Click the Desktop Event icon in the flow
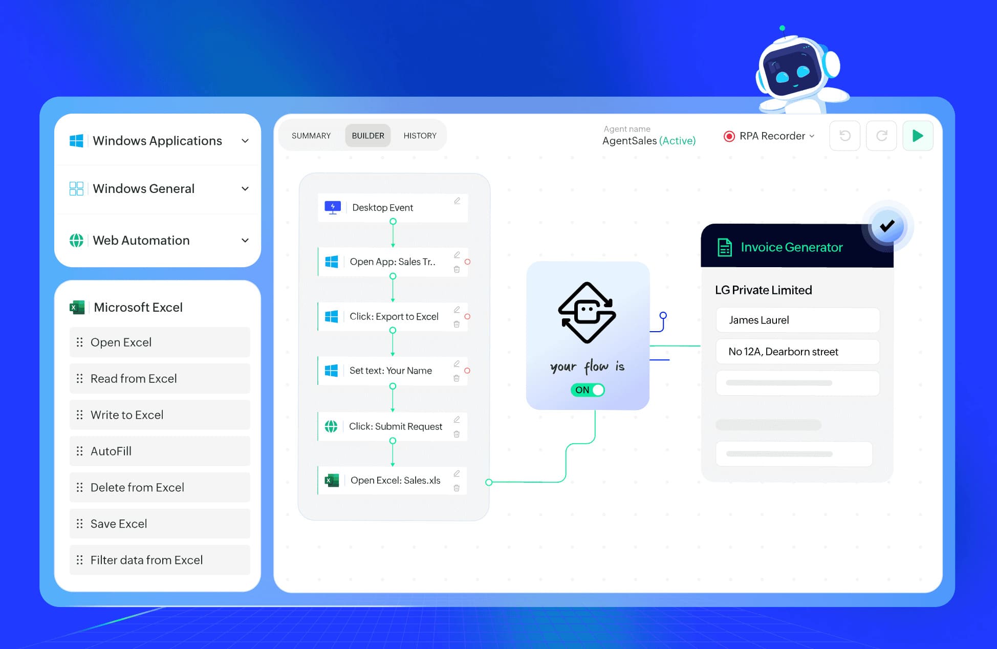Screen dimensions: 997x649 point(332,207)
